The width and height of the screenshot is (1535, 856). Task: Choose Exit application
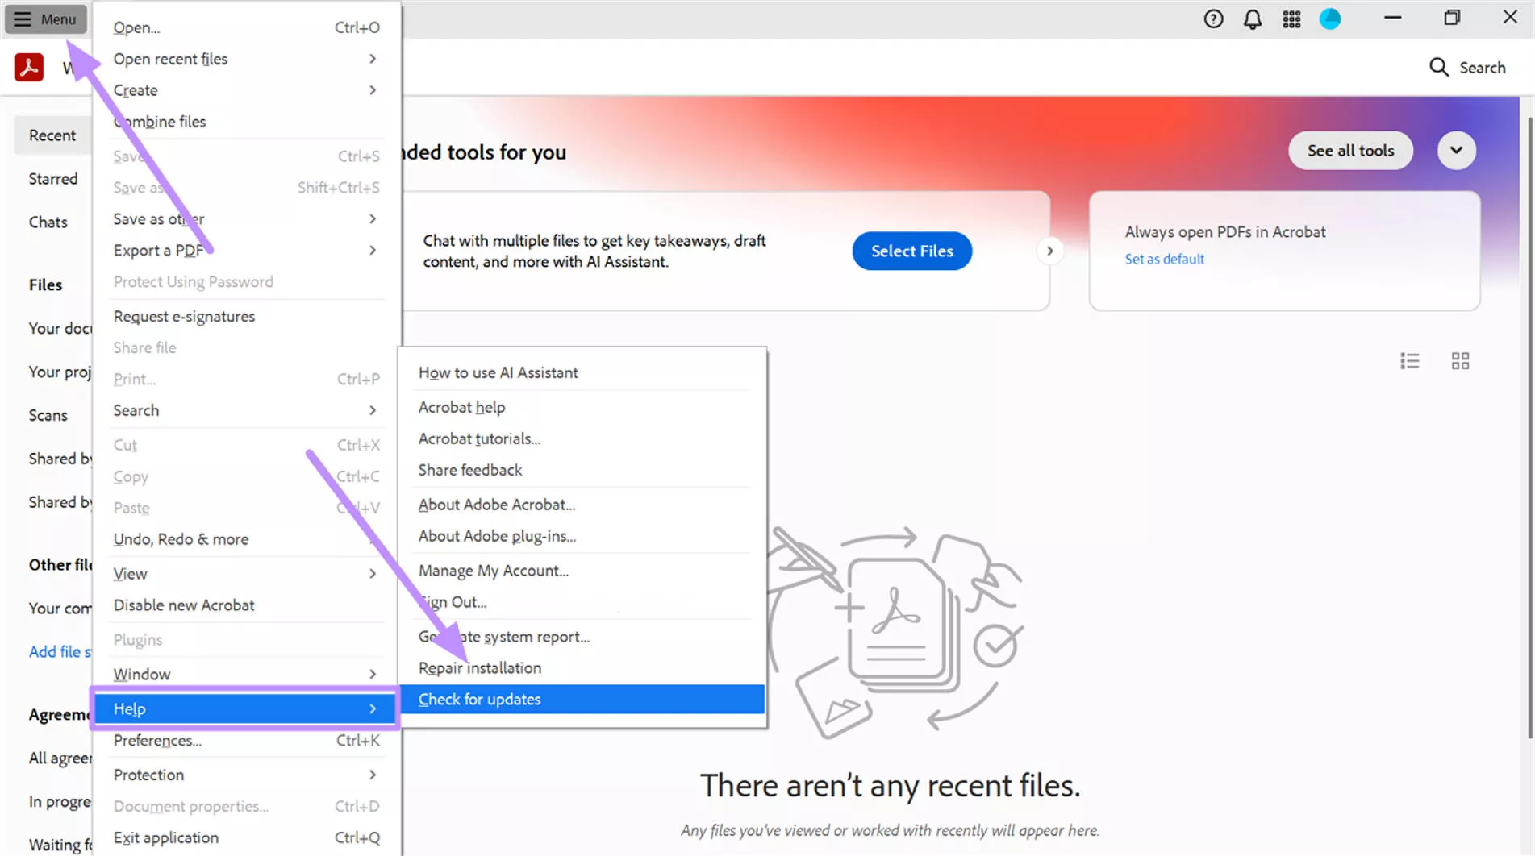[x=246, y=837]
